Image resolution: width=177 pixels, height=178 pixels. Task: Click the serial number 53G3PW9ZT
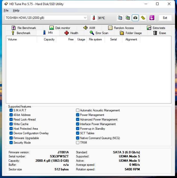point(59,156)
